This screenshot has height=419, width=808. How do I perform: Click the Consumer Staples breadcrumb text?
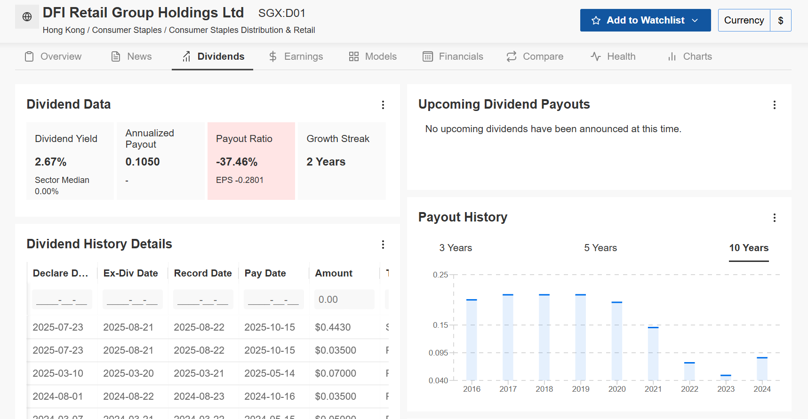click(x=127, y=30)
